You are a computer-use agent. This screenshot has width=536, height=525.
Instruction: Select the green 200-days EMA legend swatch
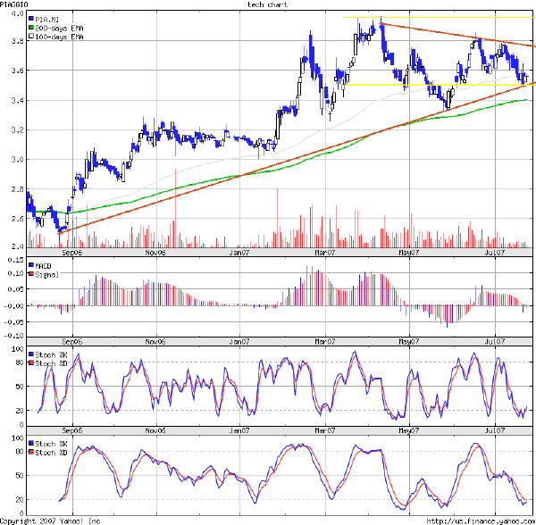31,28
